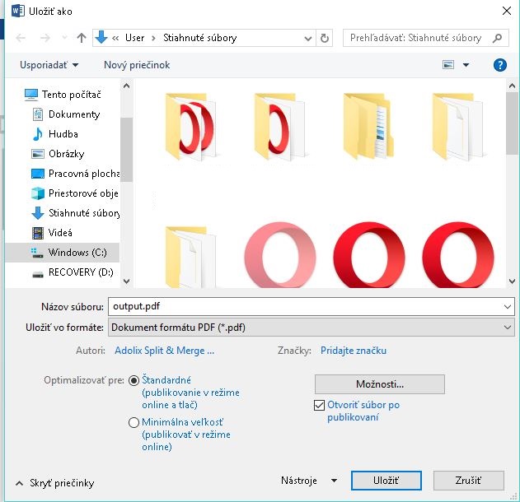This screenshot has height=502, width=520.
Task: Click the change view layout icon
Action: pyautogui.click(x=449, y=65)
